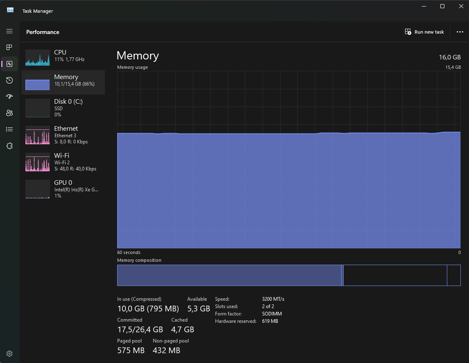469x363 pixels.
Task: Select the CPU performance entry
Action: (63, 57)
